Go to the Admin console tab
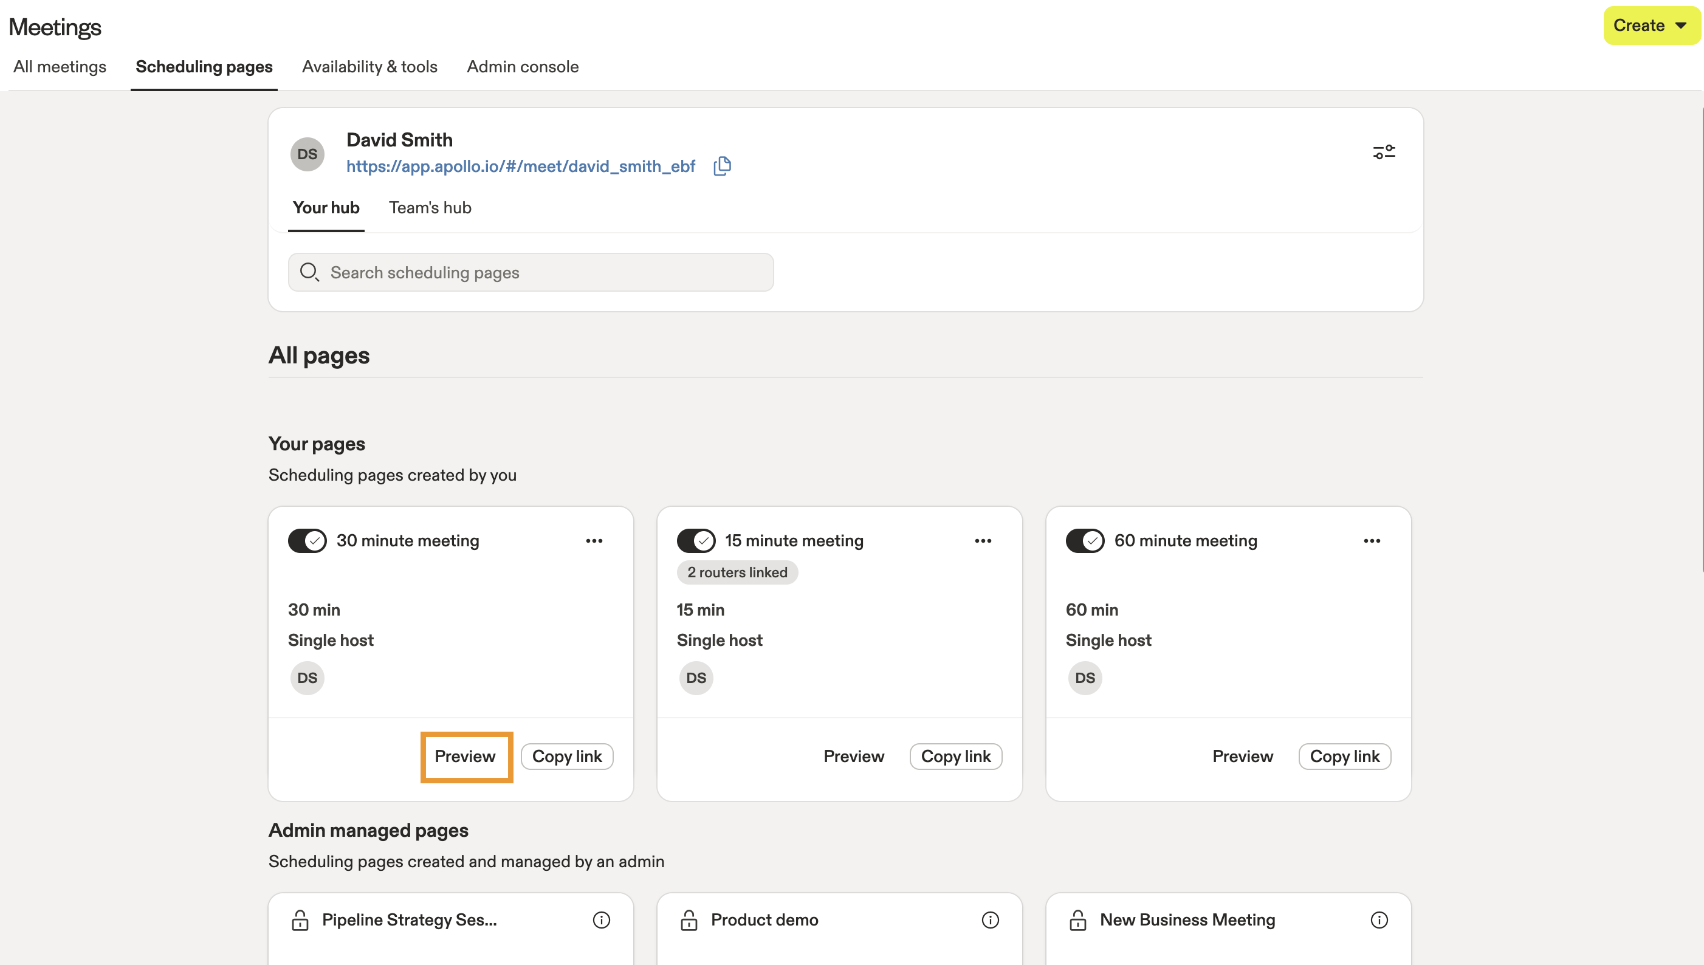This screenshot has height=965, width=1704. coord(522,67)
